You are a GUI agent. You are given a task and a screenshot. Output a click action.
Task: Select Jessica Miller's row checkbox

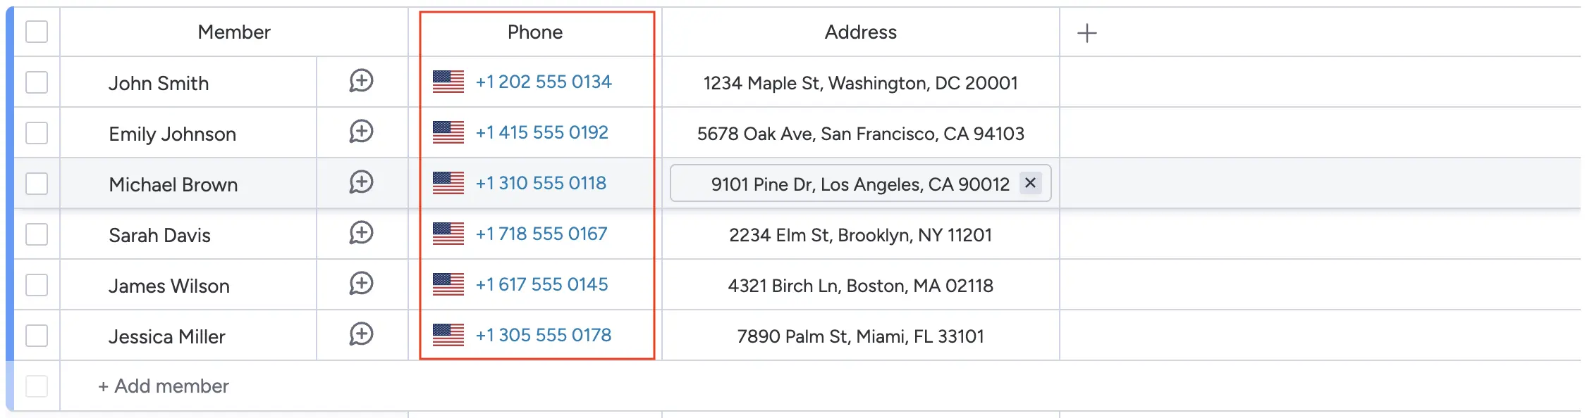click(x=37, y=336)
